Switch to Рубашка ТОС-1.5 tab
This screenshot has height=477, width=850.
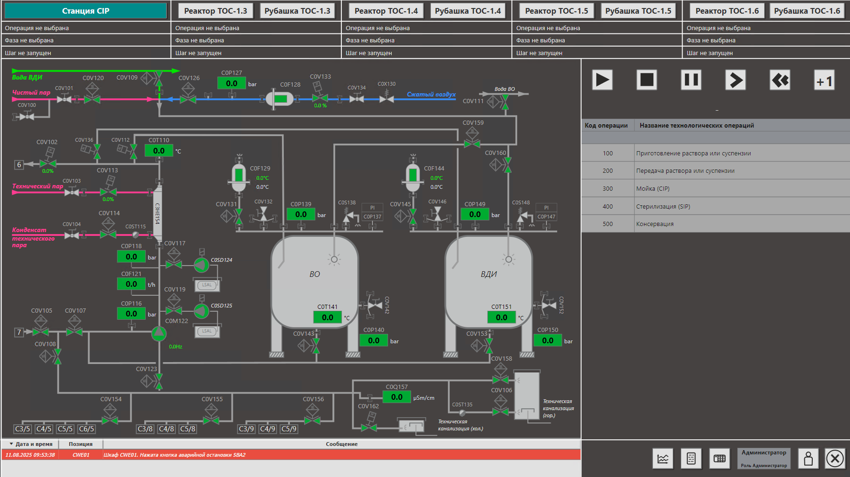tap(638, 11)
